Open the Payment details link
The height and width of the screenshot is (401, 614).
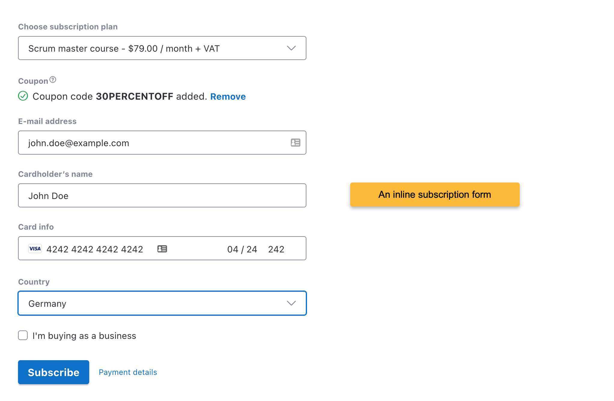point(128,372)
